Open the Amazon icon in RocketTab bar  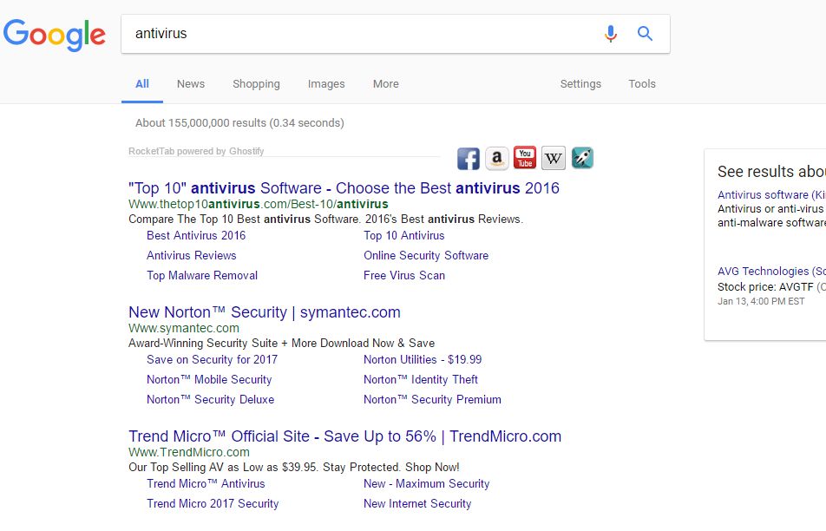point(496,158)
